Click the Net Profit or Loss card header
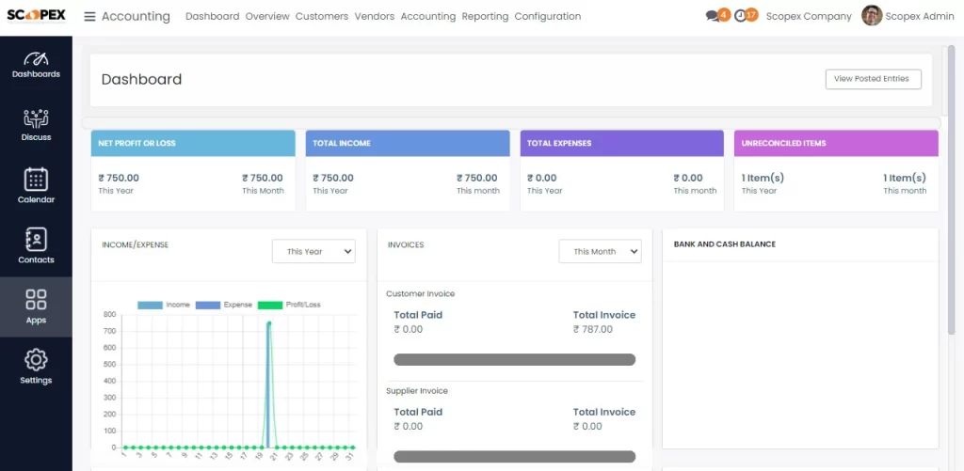964x471 pixels. tap(193, 143)
